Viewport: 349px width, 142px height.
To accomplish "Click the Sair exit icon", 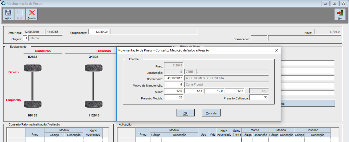I will point(340,14).
